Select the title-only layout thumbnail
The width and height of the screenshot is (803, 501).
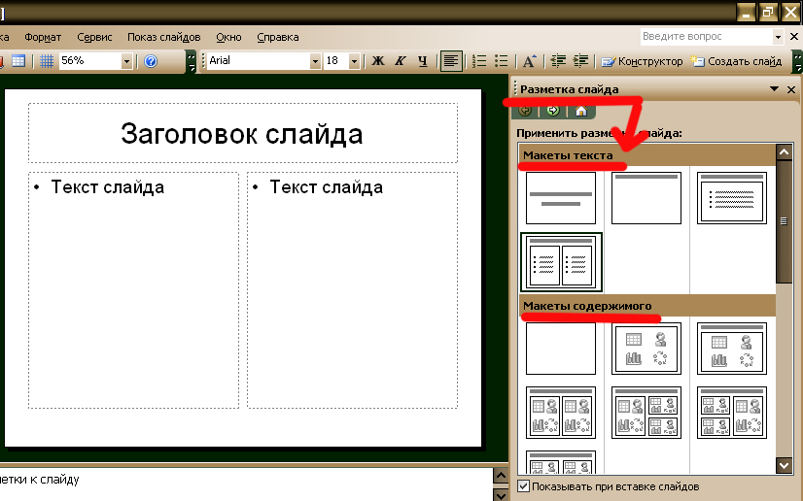point(646,198)
